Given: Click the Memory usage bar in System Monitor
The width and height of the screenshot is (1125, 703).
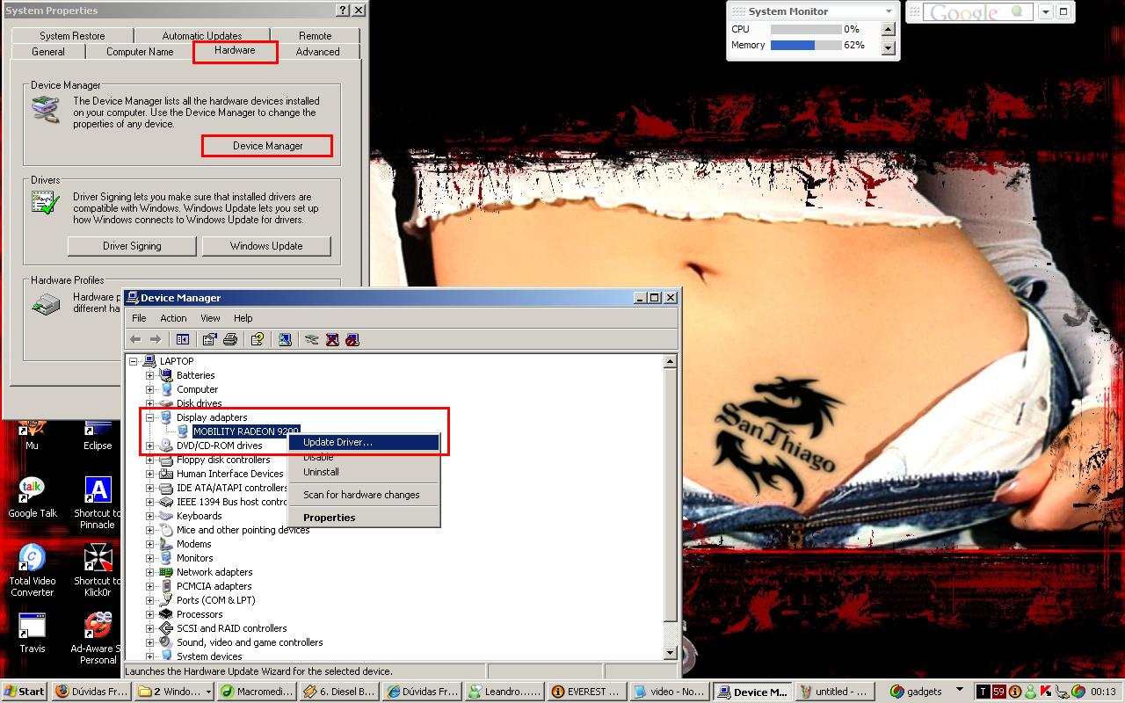Looking at the screenshot, I should [x=804, y=45].
